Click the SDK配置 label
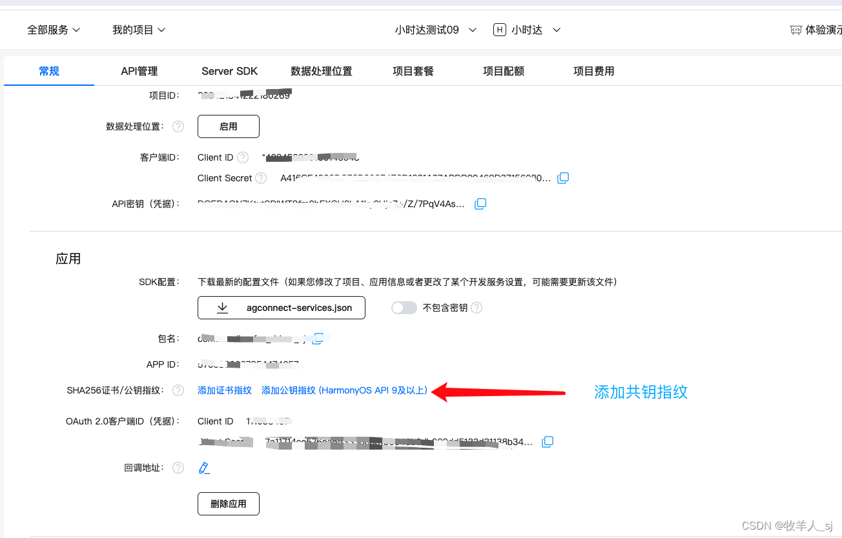 pyautogui.click(x=159, y=282)
